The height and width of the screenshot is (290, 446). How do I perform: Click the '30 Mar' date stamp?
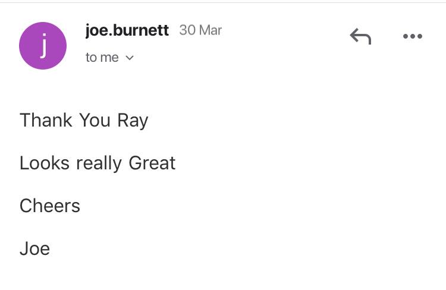point(200,30)
